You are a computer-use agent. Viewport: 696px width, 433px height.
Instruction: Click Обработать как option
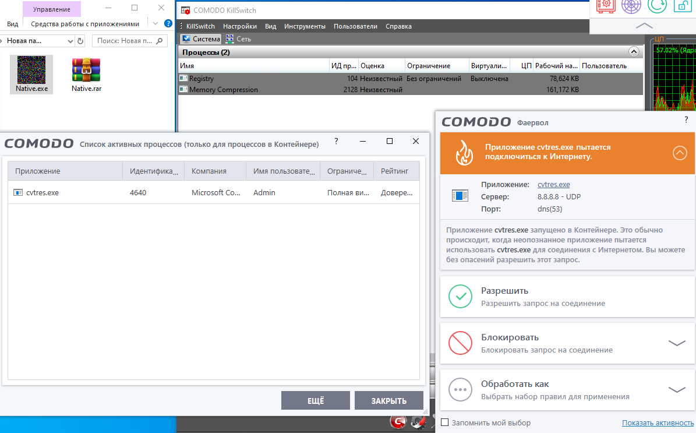pyautogui.click(x=567, y=390)
